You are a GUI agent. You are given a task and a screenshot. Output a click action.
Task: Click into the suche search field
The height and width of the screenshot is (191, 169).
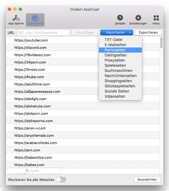(x=35, y=171)
